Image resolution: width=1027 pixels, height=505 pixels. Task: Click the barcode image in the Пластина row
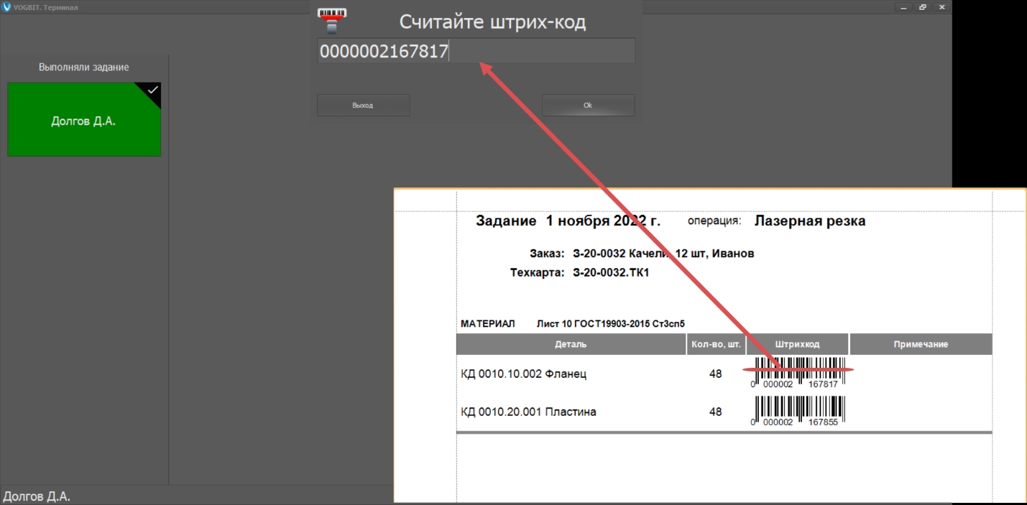pyautogui.click(x=798, y=412)
